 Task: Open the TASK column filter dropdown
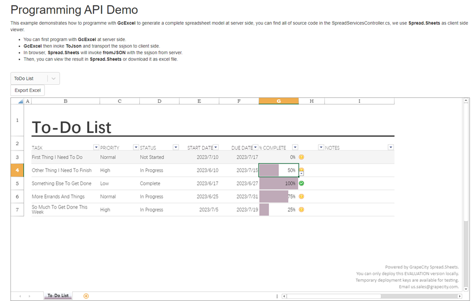[x=96, y=147]
